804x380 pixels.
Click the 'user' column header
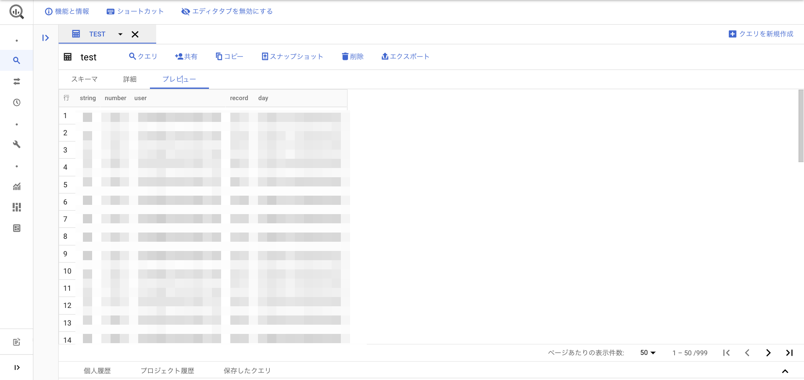[x=140, y=98]
